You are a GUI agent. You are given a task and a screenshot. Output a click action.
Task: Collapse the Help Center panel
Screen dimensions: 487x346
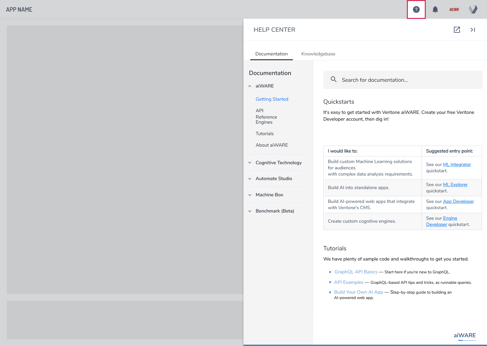pos(473,30)
